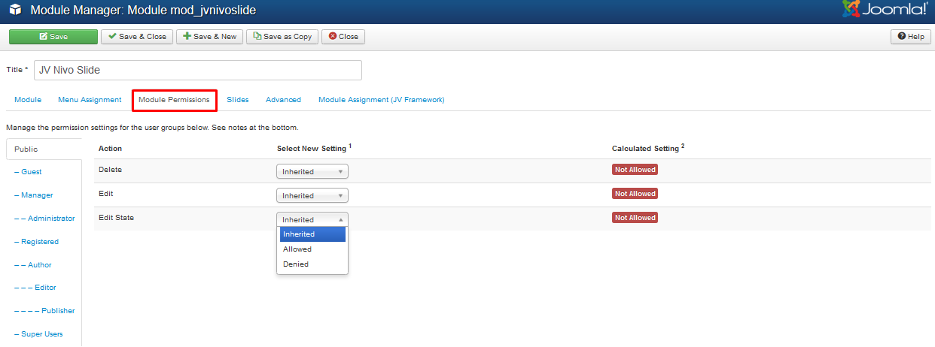935x347 pixels.
Task: Click the Title input field
Action: (198, 70)
